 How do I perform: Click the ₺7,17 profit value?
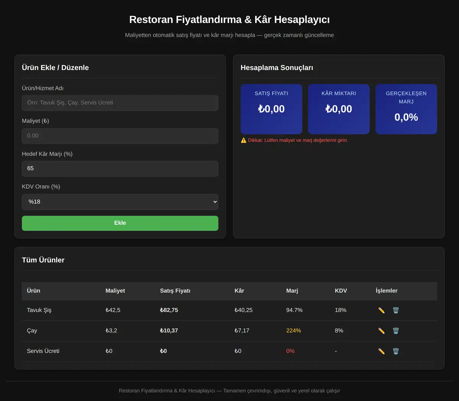[x=242, y=331]
